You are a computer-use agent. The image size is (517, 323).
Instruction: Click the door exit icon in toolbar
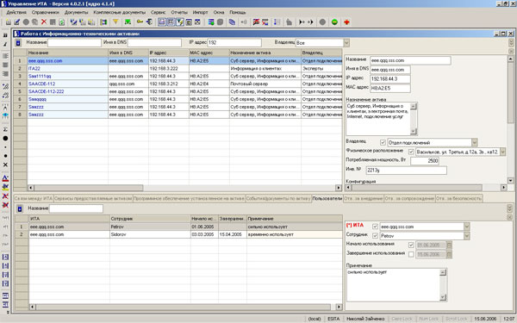149,22
